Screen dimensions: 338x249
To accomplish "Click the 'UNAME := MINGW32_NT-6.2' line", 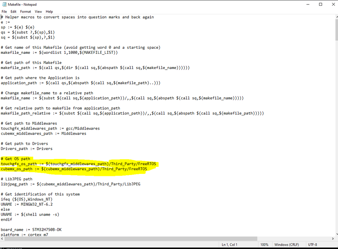I will [x=26, y=204].
